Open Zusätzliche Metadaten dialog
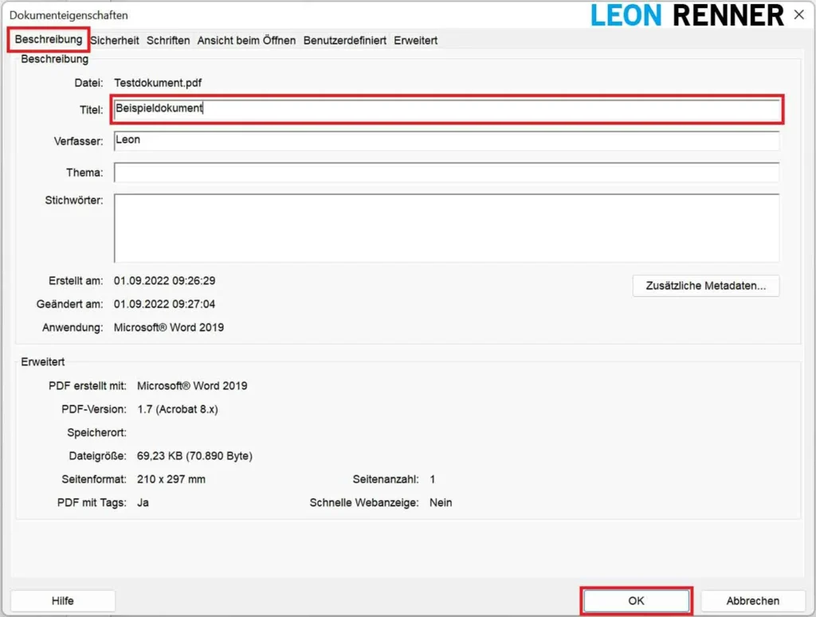Viewport: 816px width, 617px height. pos(705,286)
